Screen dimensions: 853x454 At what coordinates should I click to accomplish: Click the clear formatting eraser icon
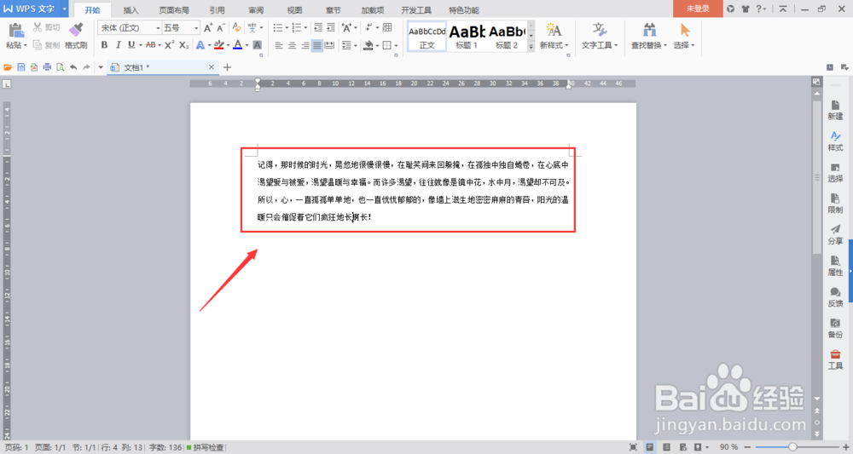[236, 28]
